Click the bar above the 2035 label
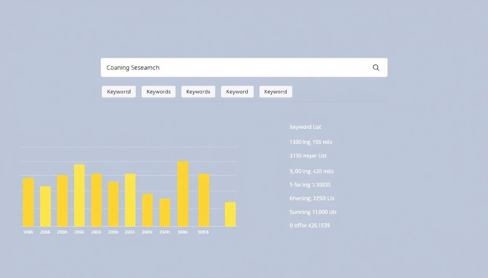This screenshot has width=488, height=278. point(130,200)
